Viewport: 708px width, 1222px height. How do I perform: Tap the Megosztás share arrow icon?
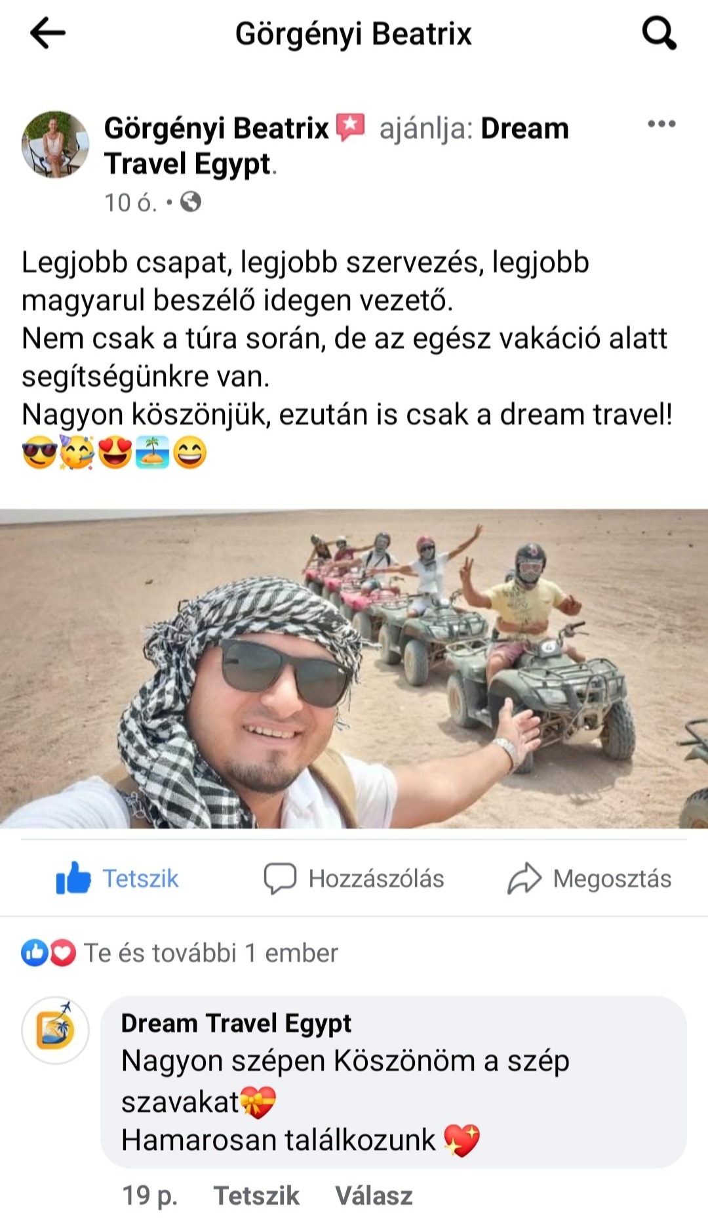(524, 879)
